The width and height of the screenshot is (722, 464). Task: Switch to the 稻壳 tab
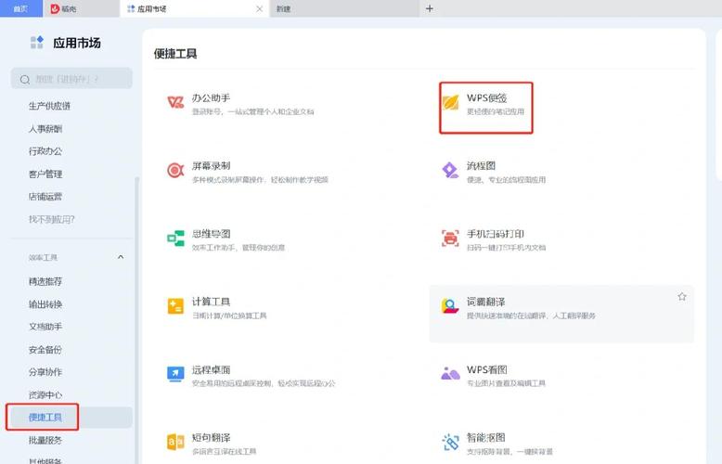pos(81,8)
